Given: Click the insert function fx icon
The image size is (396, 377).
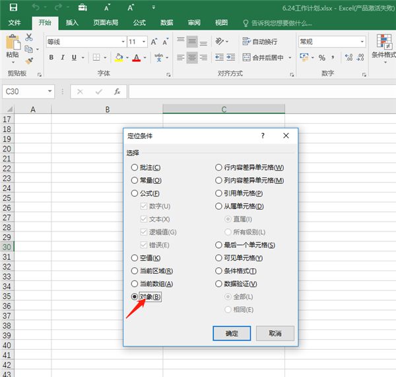Looking at the screenshot, I should coord(117,92).
